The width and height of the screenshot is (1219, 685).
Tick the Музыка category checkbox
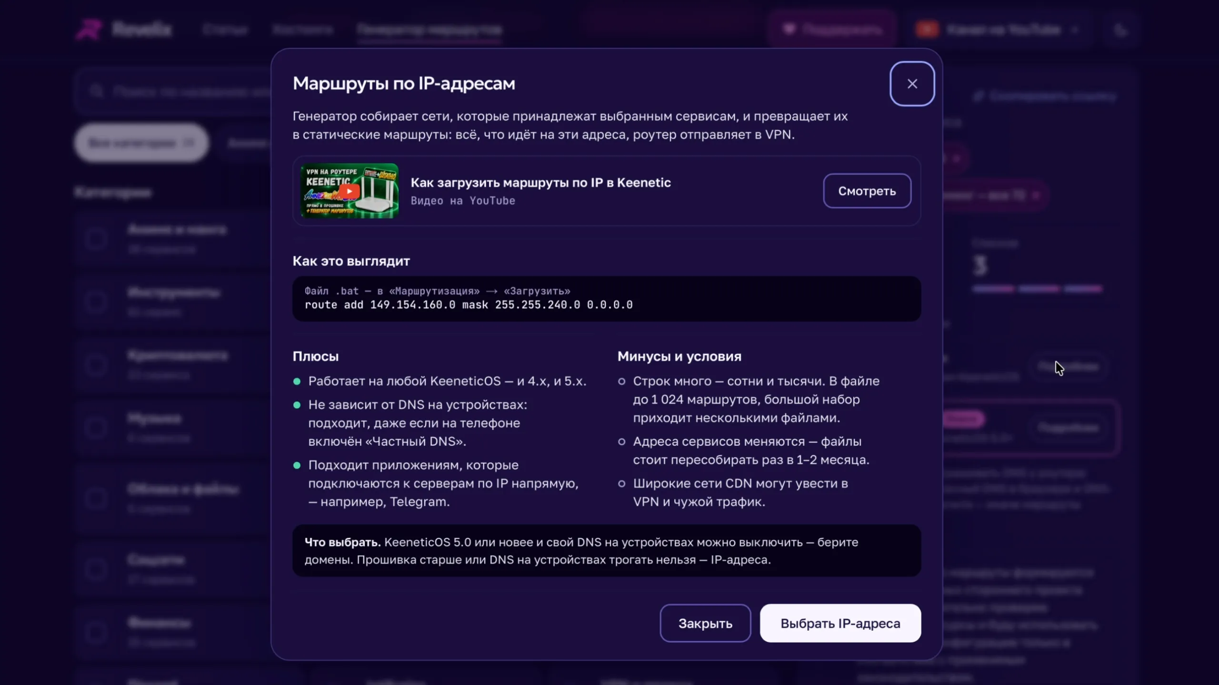click(x=96, y=427)
